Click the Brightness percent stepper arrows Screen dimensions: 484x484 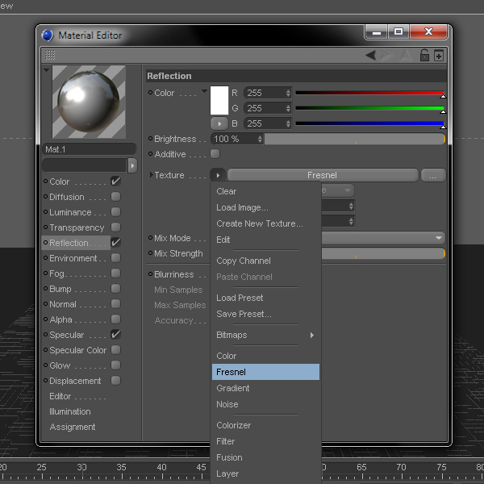point(260,139)
